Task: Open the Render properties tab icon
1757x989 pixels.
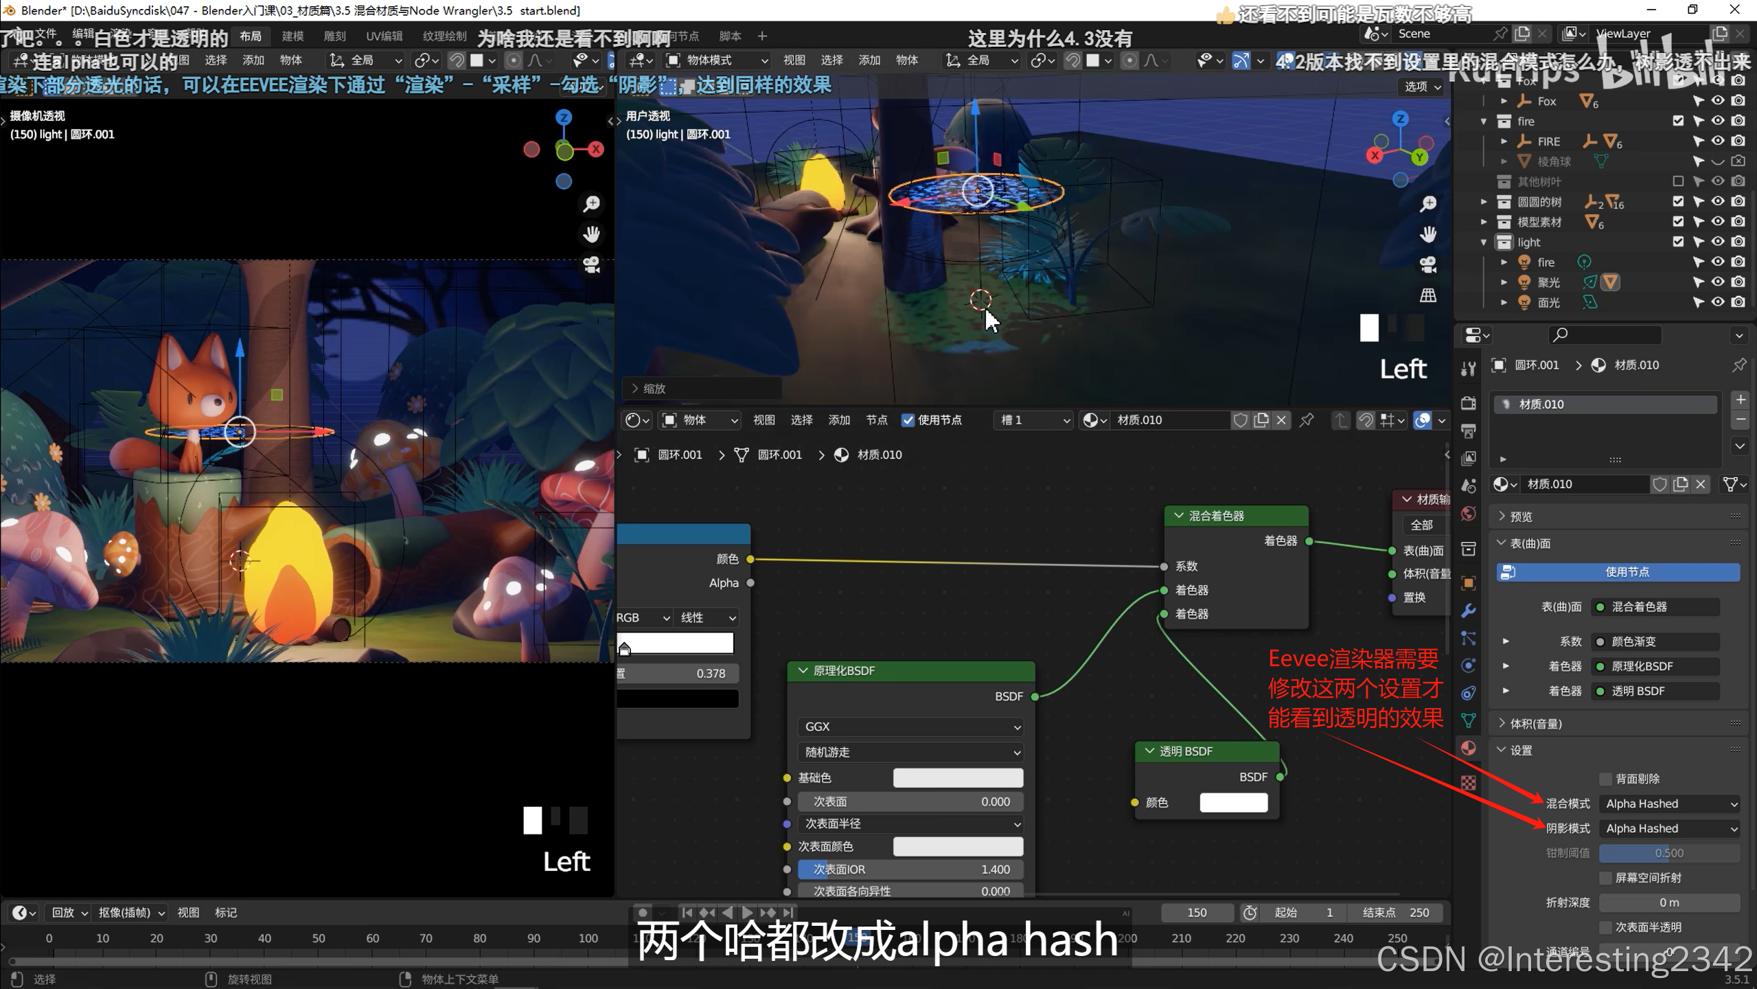Action: point(1469,403)
